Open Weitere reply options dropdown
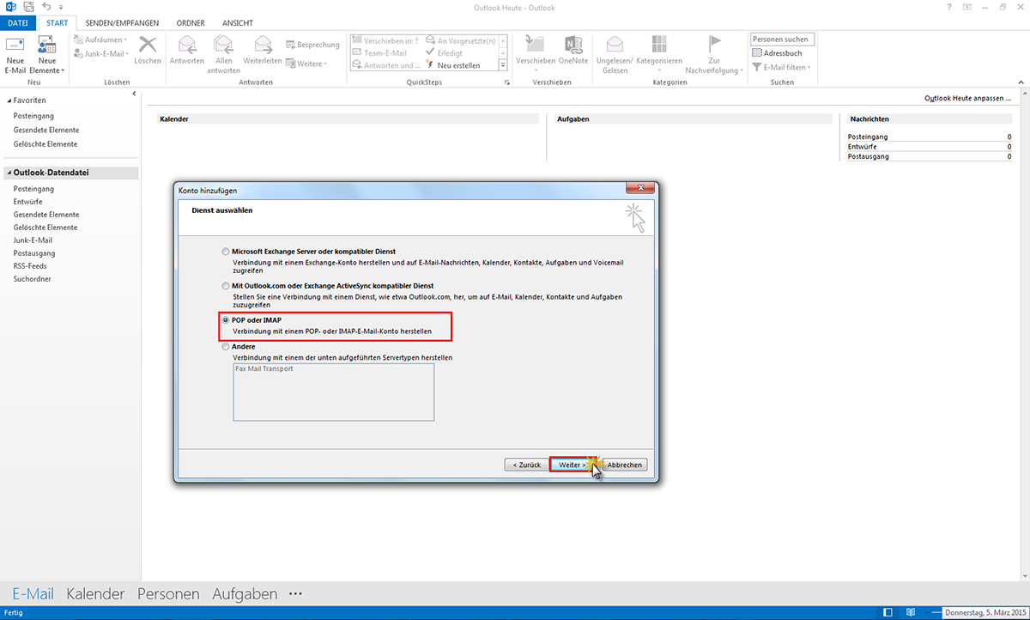Image resolution: width=1030 pixels, height=620 pixels. pos(306,64)
